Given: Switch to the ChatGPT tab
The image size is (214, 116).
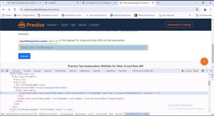Looking at the screenshot, I should point(62,3).
